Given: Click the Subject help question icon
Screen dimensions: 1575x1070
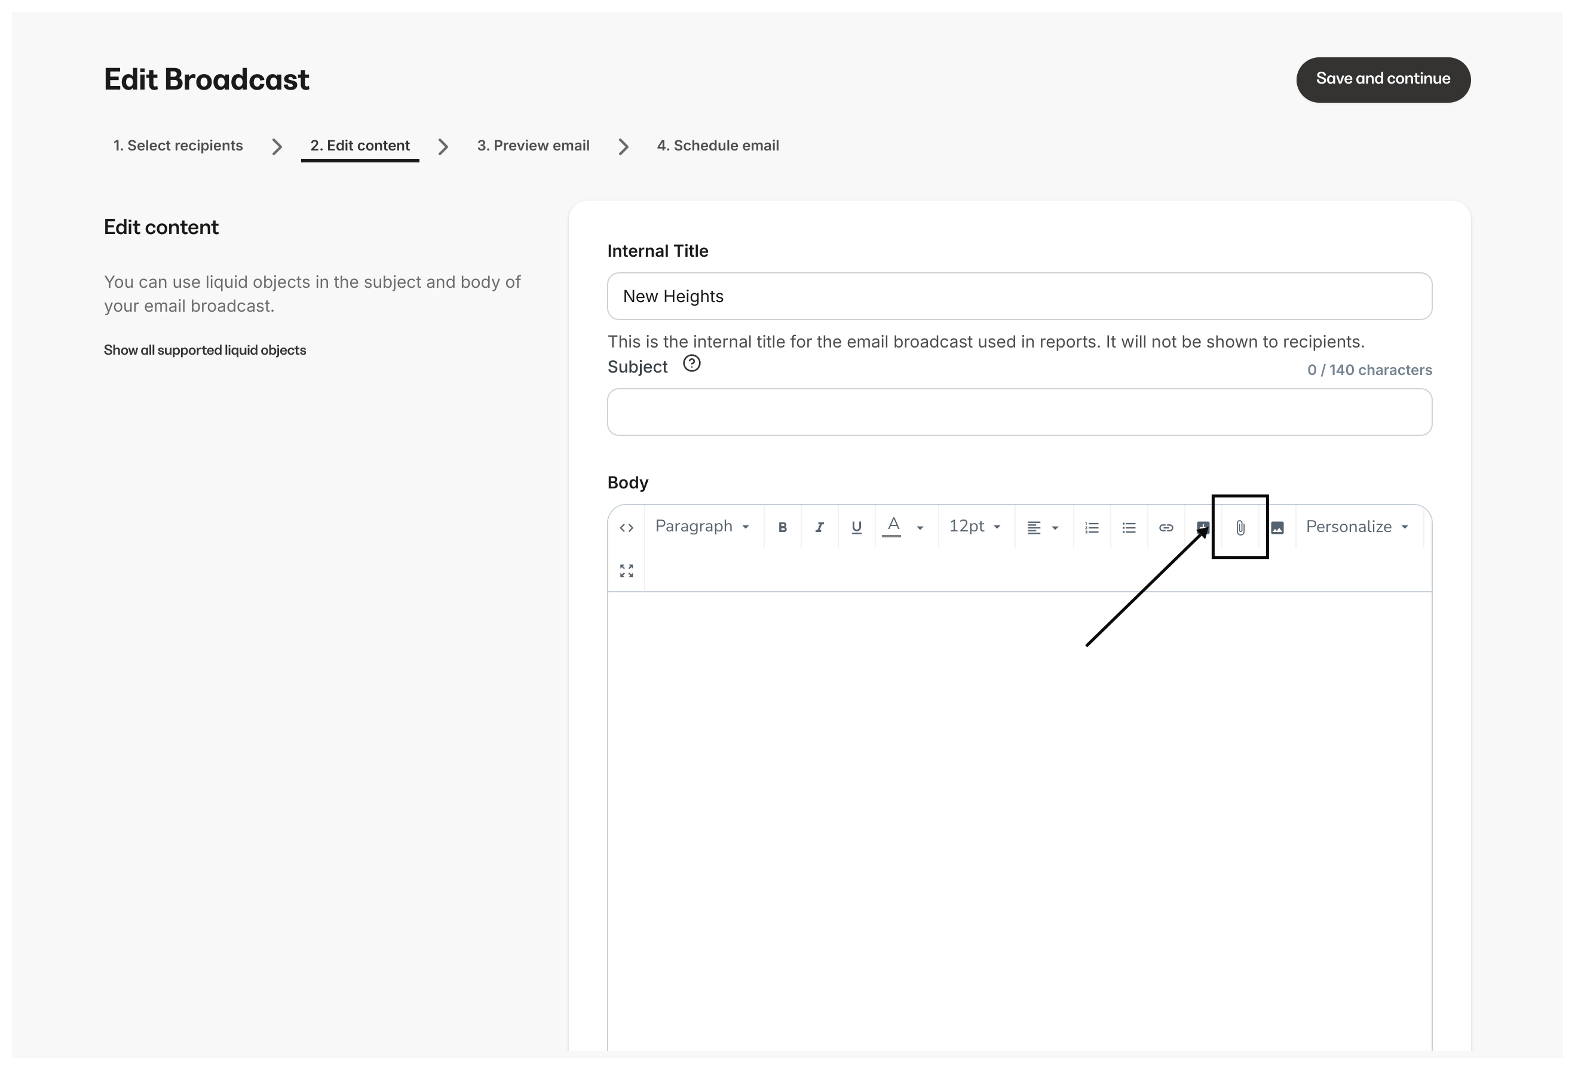Looking at the screenshot, I should (691, 364).
